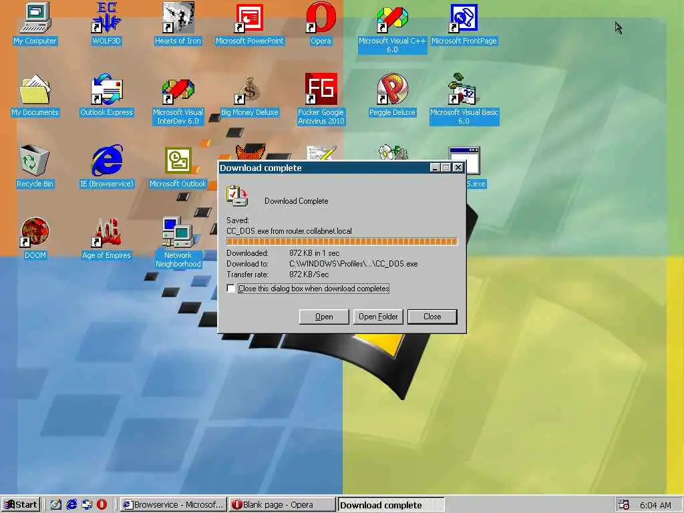Click the Open Folder button
684x513 pixels.
pyautogui.click(x=378, y=317)
